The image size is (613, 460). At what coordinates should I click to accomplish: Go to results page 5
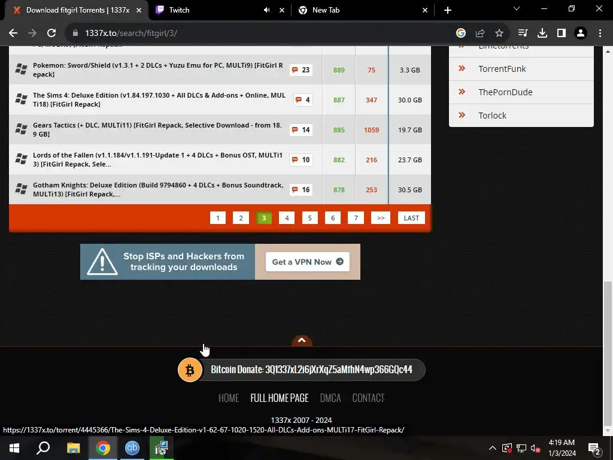click(309, 218)
